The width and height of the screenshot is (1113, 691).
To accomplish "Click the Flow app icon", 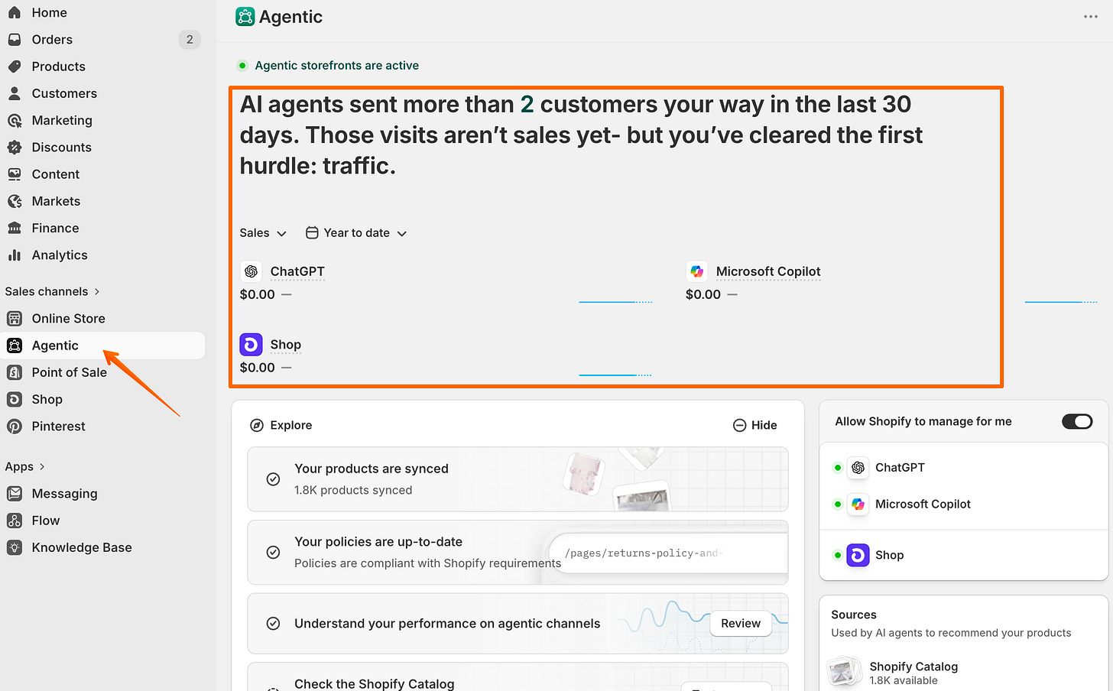I will tap(15, 521).
